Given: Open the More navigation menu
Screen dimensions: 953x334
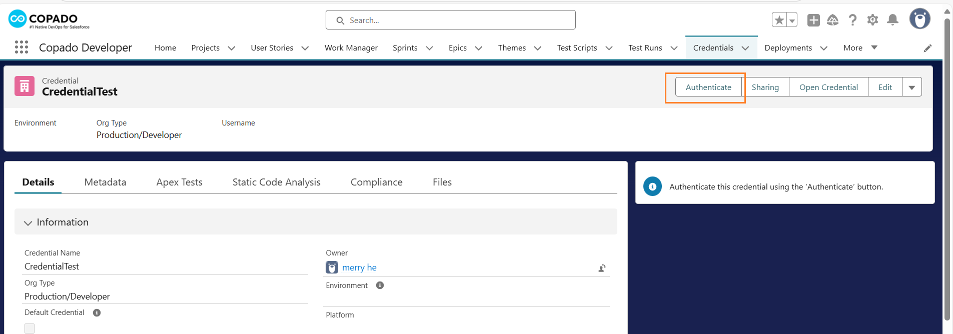Looking at the screenshot, I should (x=860, y=47).
